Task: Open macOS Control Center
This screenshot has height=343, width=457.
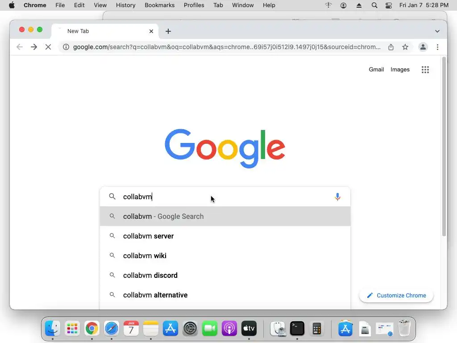Action: (x=389, y=5)
